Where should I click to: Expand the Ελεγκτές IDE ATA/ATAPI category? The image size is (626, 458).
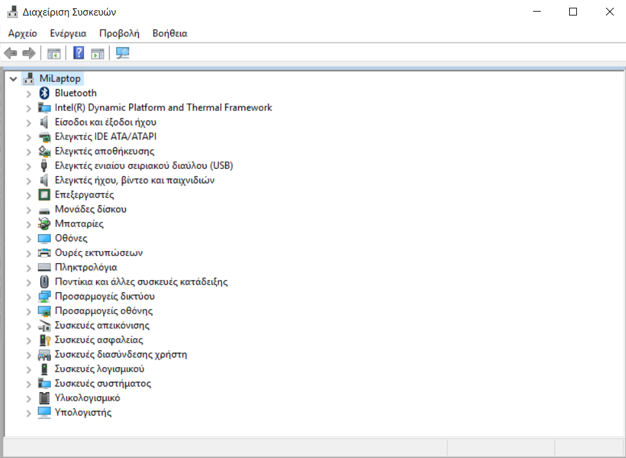(28, 137)
